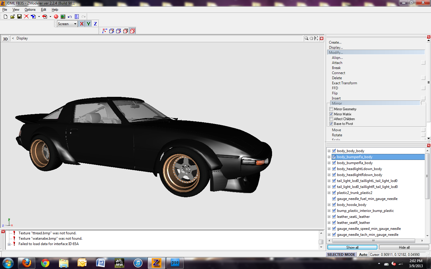Open the textures browser icon
Viewport: 431px width, 269px height.
coord(63,17)
